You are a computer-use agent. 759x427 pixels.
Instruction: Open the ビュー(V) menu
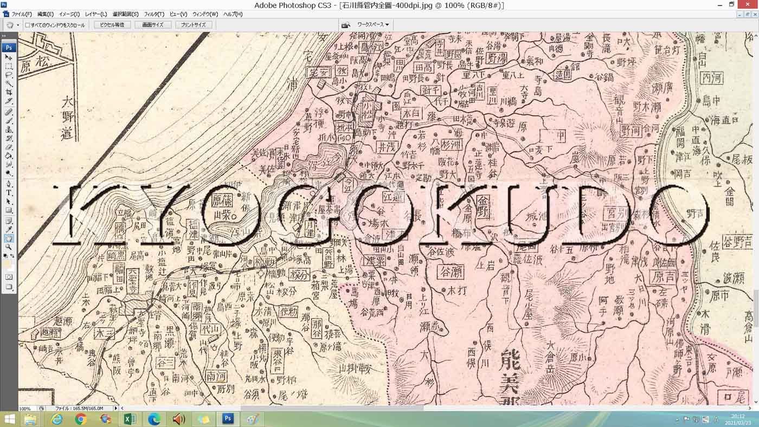(178, 14)
